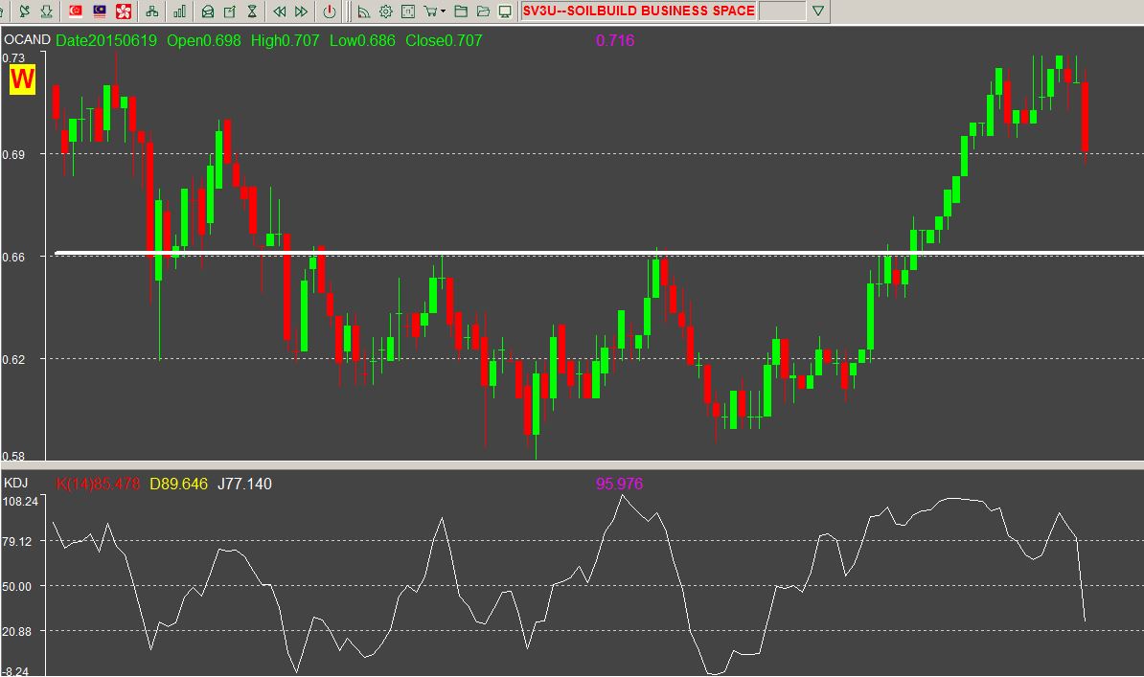Click the hourglass icon
Image resolution: width=1144 pixels, height=677 pixels.
(252, 11)
